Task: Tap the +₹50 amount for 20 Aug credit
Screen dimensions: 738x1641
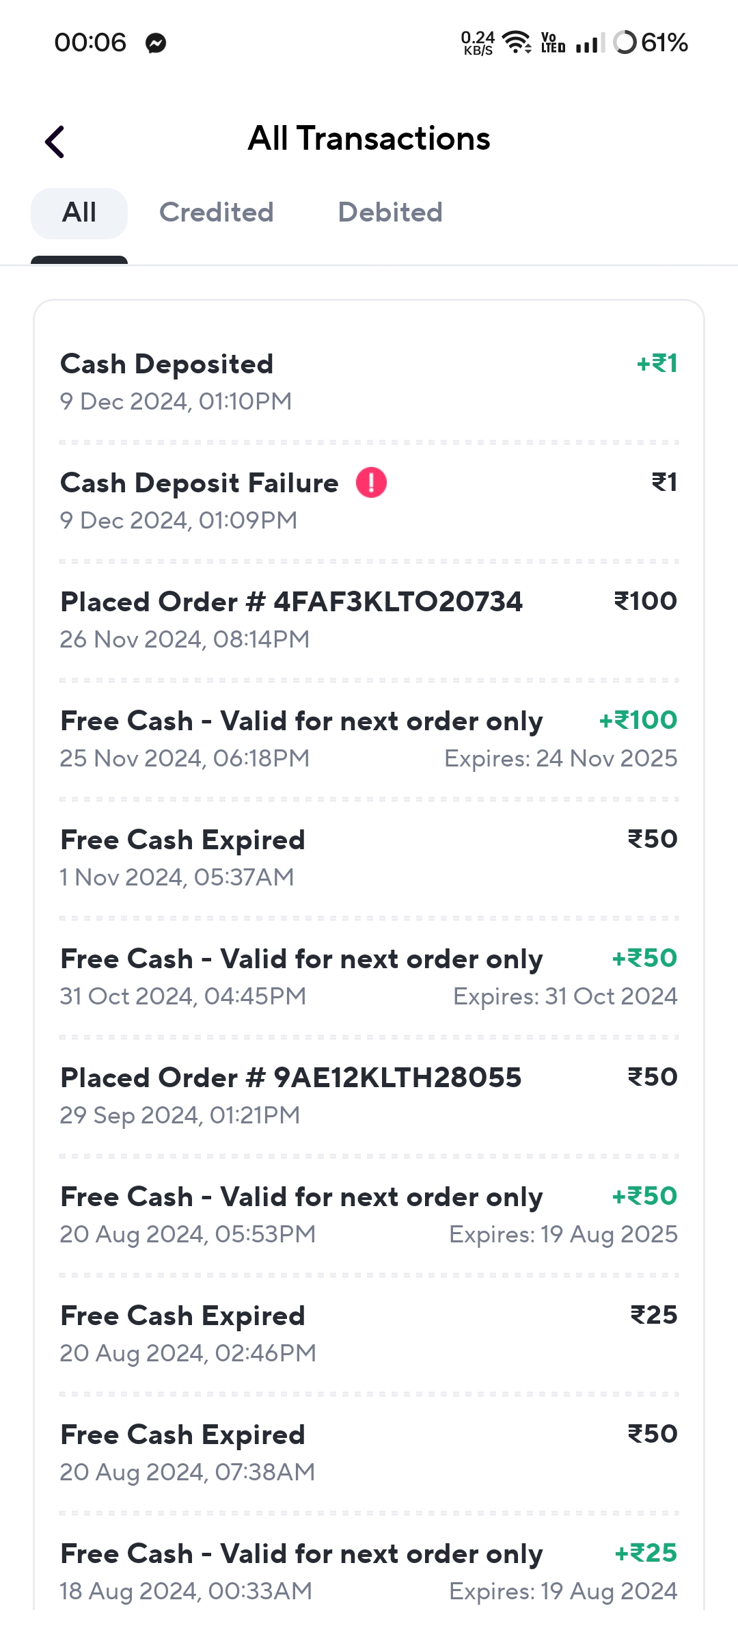Action: click(644, 1196)
